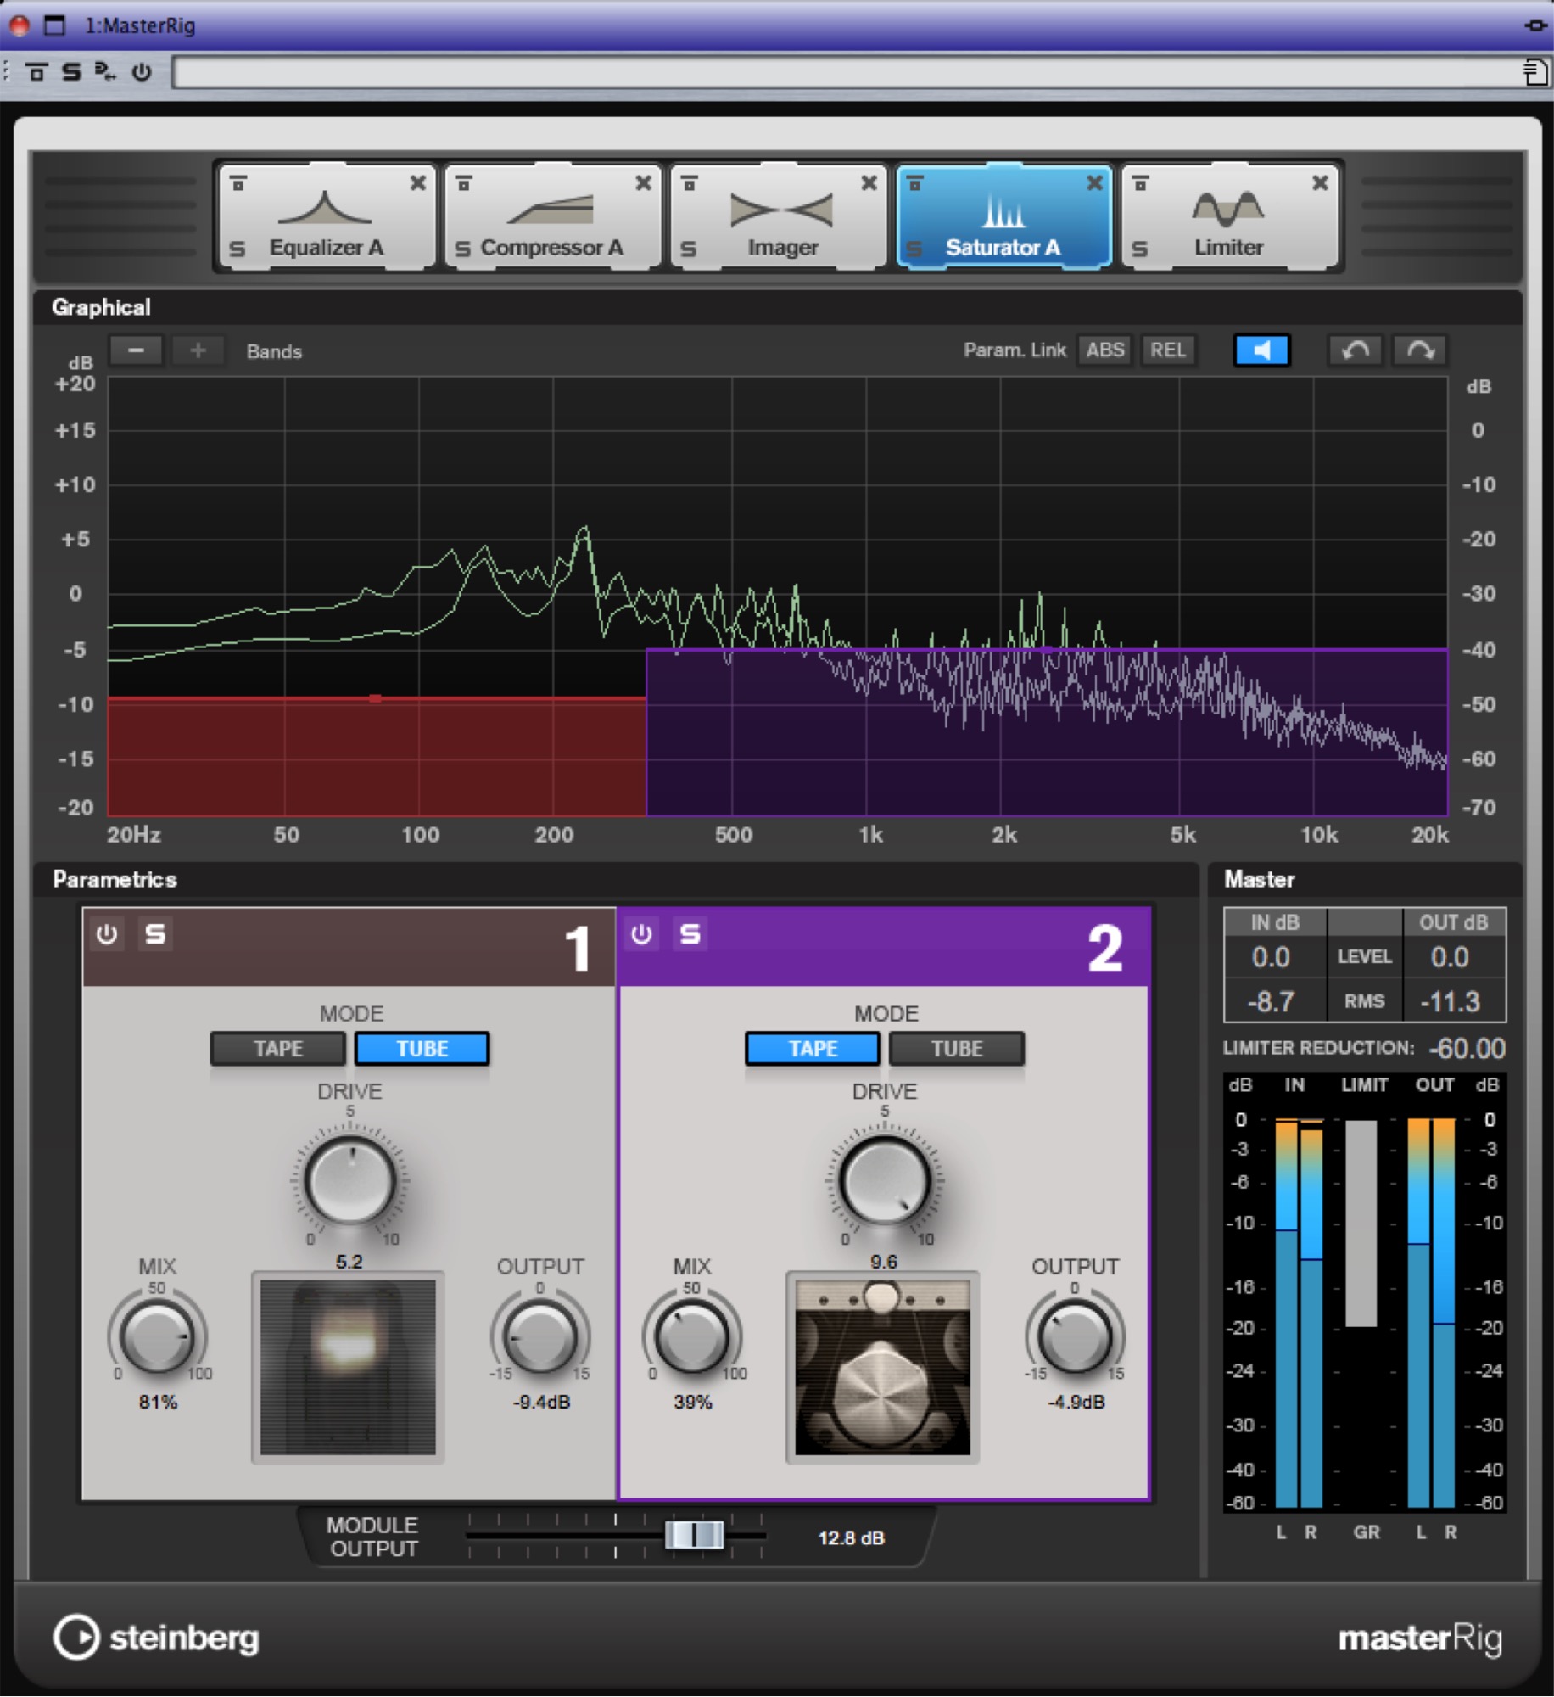This screenshot has height=1697, width=1554.
Task: Click band 2 DRIVE knob
Action: (884, 1180)
